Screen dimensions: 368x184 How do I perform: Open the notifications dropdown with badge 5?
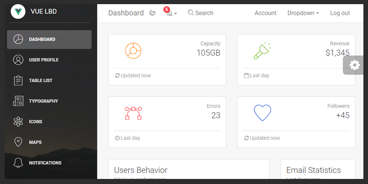click(170, 13)
